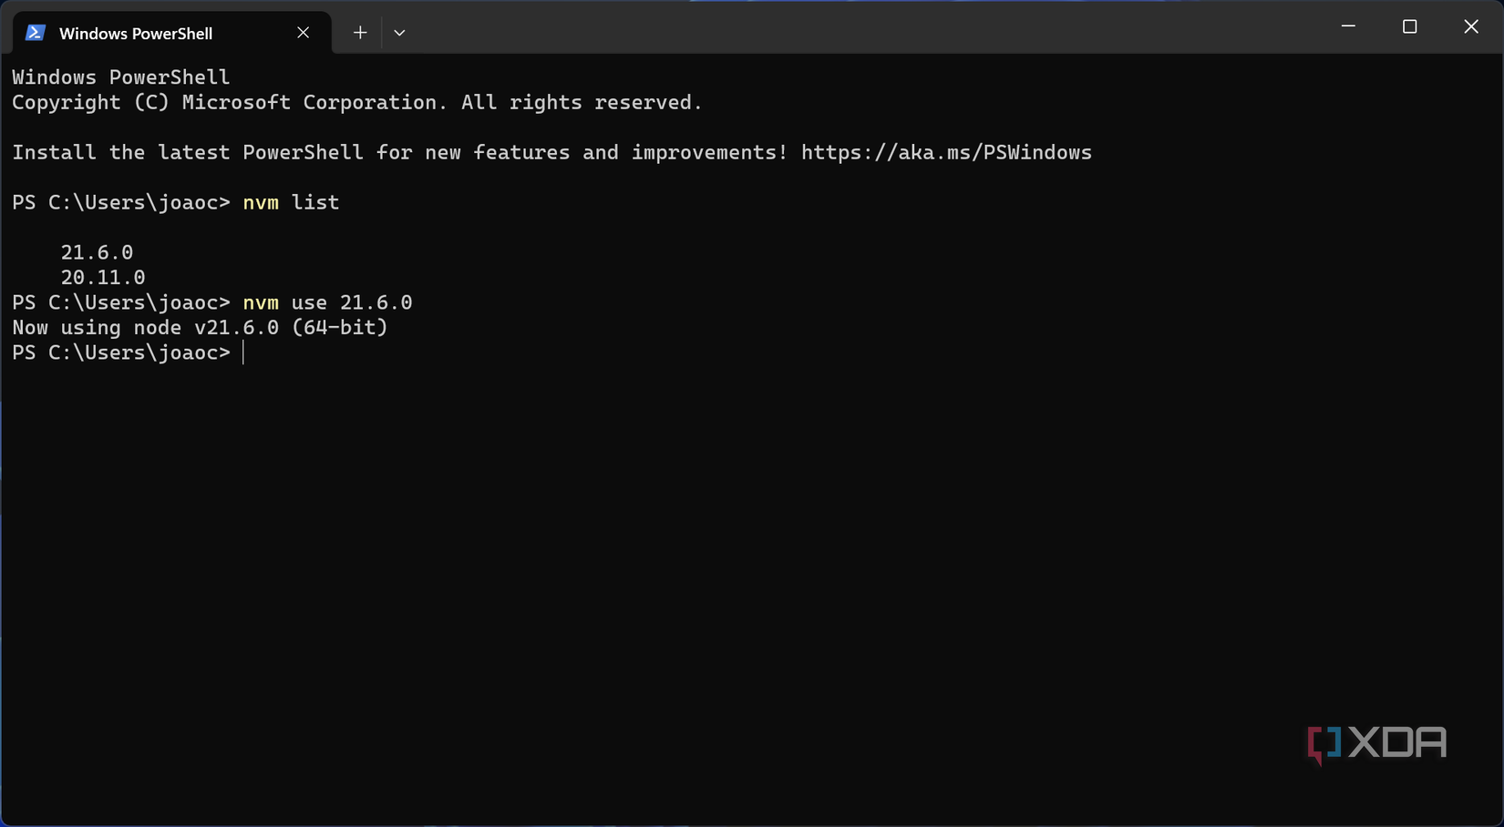This screenshot has width=1504, height=827.
Task: Click the XDA logo watermark
Action: (x=1376, y=743)
